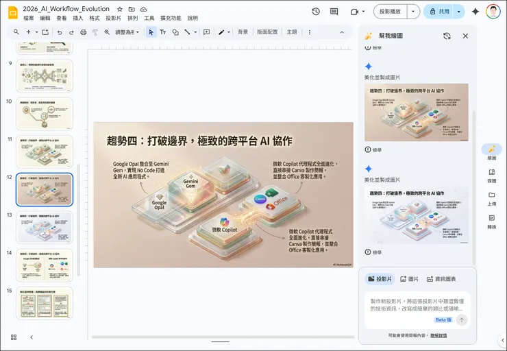
Task: Click the video camera meeting icon
Action: (354, 12)
